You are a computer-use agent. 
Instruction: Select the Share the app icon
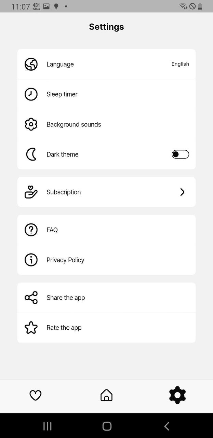point(31,297)
